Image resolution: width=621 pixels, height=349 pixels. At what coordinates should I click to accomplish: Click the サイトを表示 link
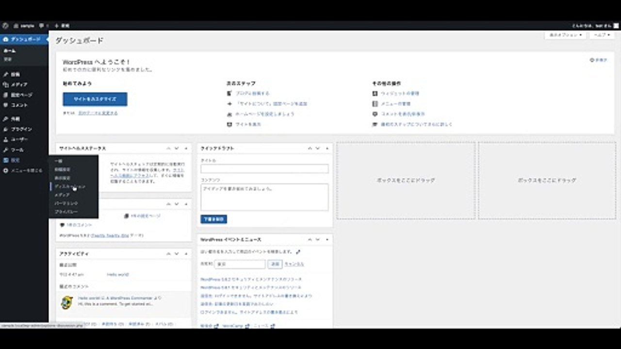pyautogui.click(x=248, y=125)
